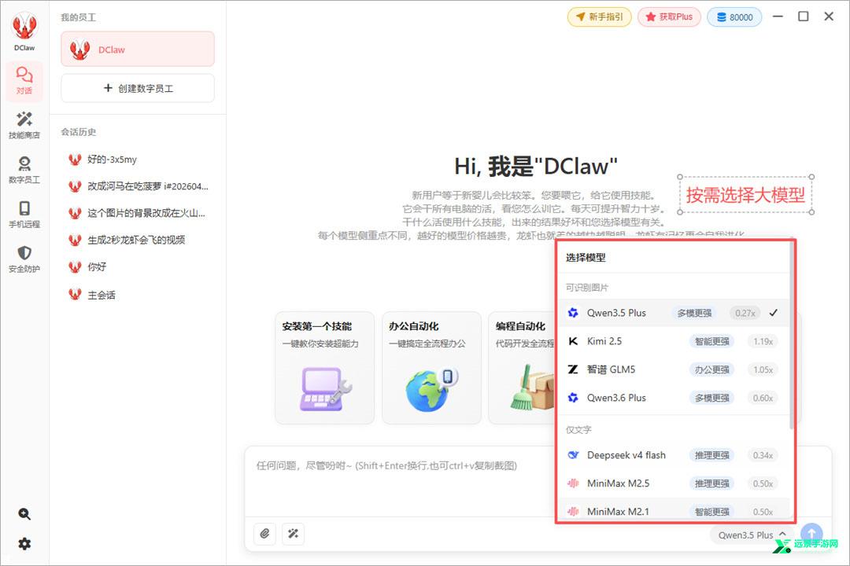Open 安全防护 security shield
The height and width of the screenshot is (566, 850).
[x=24, y=259]
